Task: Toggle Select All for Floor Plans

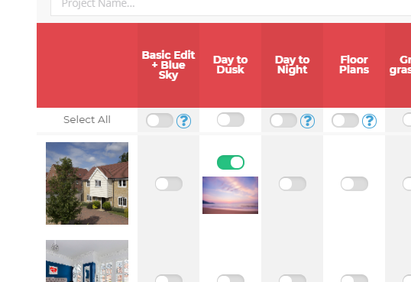Action: tap(345, 121)
